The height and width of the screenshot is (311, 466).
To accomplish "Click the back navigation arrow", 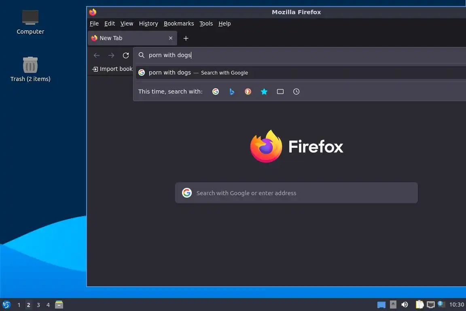I will coord(97,55).
